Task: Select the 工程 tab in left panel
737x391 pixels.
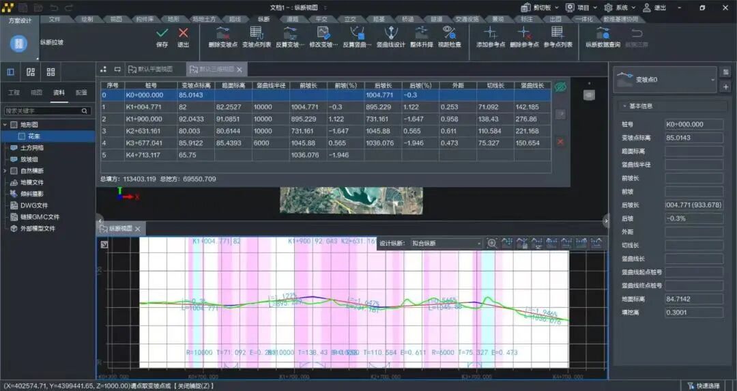Action: click(x=14, y=93)
